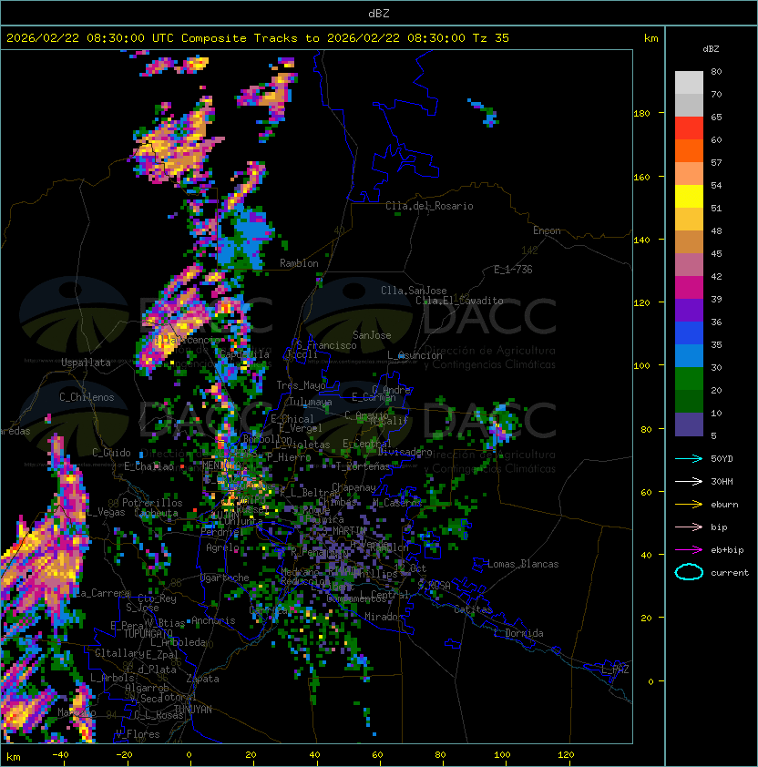Click the 'Lomas_Blancas' map label
This screenshot has height=767, width=758.
point(523,564)
